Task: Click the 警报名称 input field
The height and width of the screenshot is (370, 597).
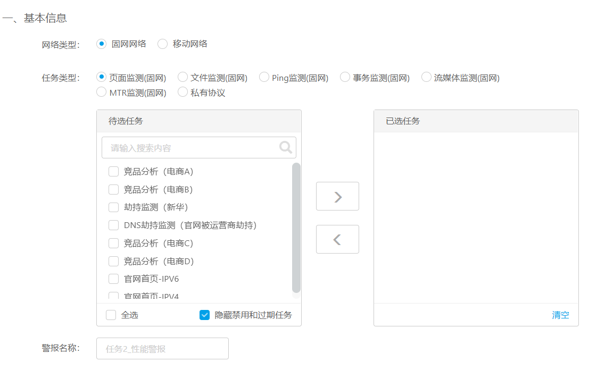Action: point(162,349)
